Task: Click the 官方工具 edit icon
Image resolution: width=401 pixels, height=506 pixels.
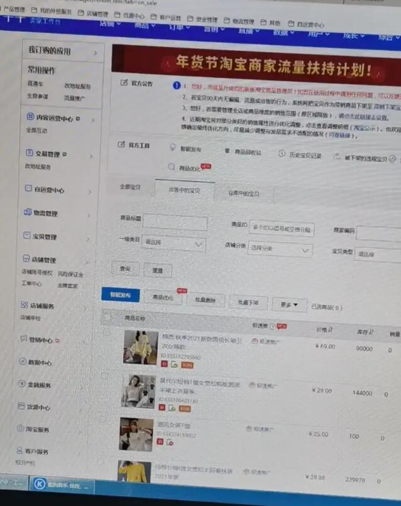Action: (x=121, y=144)
